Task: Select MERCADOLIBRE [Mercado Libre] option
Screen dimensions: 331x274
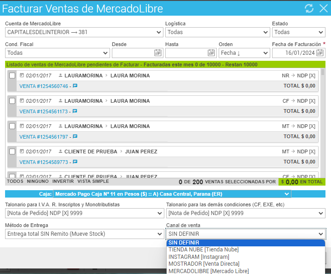Action: point(246,271)
